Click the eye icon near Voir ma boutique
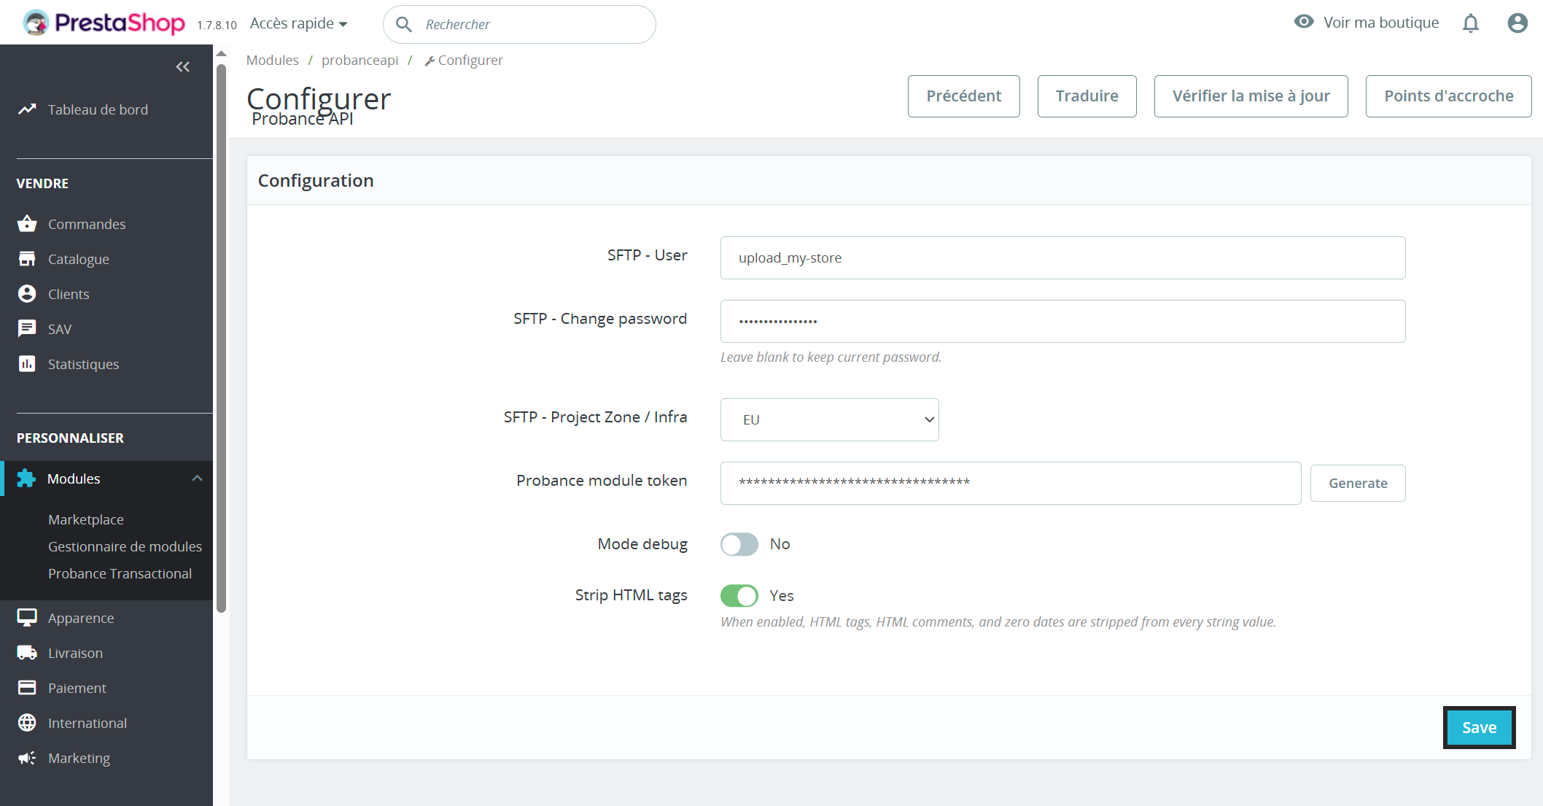Viewport: 1543px width, 806px height. coord(1304,22)
